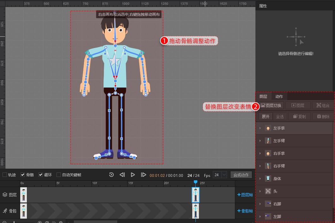Click the 身体 layer thumbnail icon

268,179
